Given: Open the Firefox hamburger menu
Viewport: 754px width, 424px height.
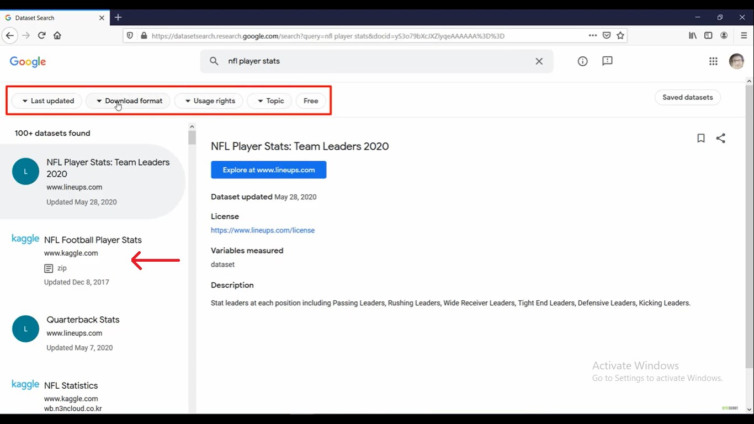Looking at the screenshot, I should [744, 35].
